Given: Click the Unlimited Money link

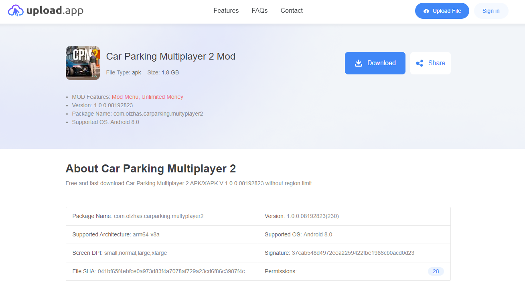Looking at the screenshot, I should (162, 97).
